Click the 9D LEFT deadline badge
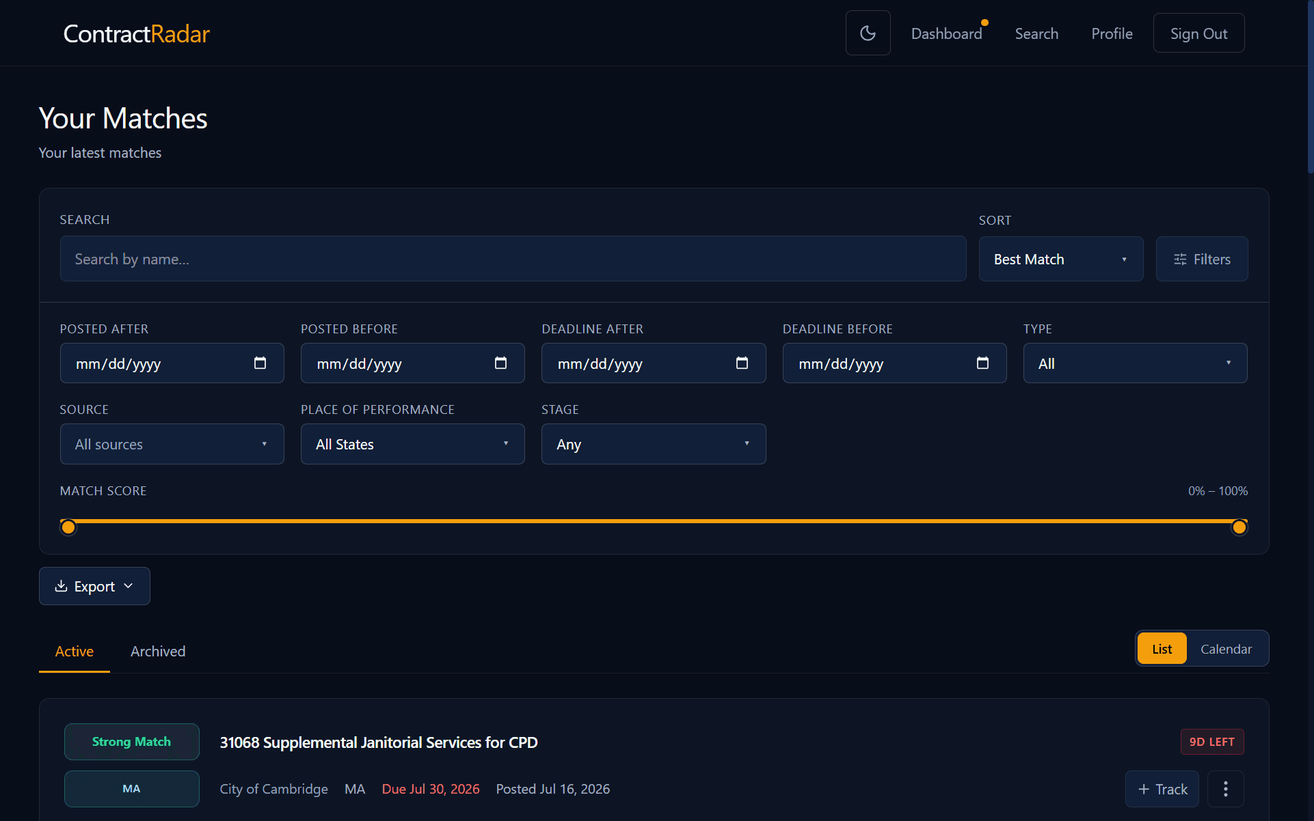The height and width of the screenshot is (821, 1314). pyautogui.click(x=1211, y=742)
